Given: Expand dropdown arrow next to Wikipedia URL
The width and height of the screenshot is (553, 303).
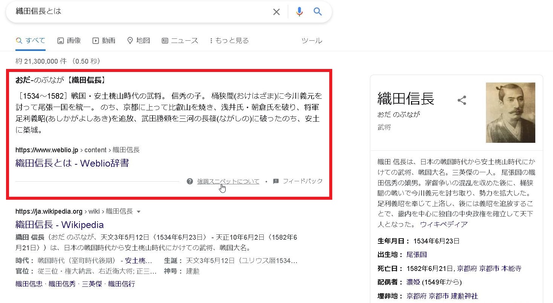Looking at the screenshot, I should point(139,212).
